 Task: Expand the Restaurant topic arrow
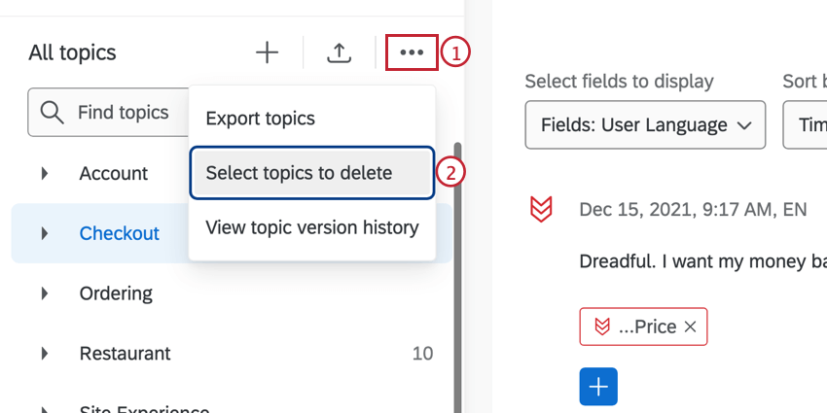pos(44,354)
